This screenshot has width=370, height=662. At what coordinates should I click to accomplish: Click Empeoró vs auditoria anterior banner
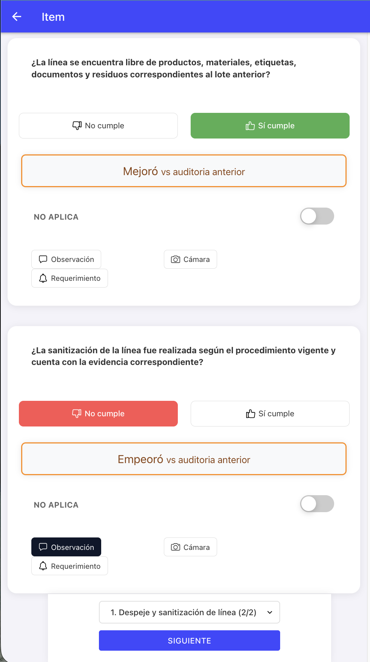[x=184, y=459]
